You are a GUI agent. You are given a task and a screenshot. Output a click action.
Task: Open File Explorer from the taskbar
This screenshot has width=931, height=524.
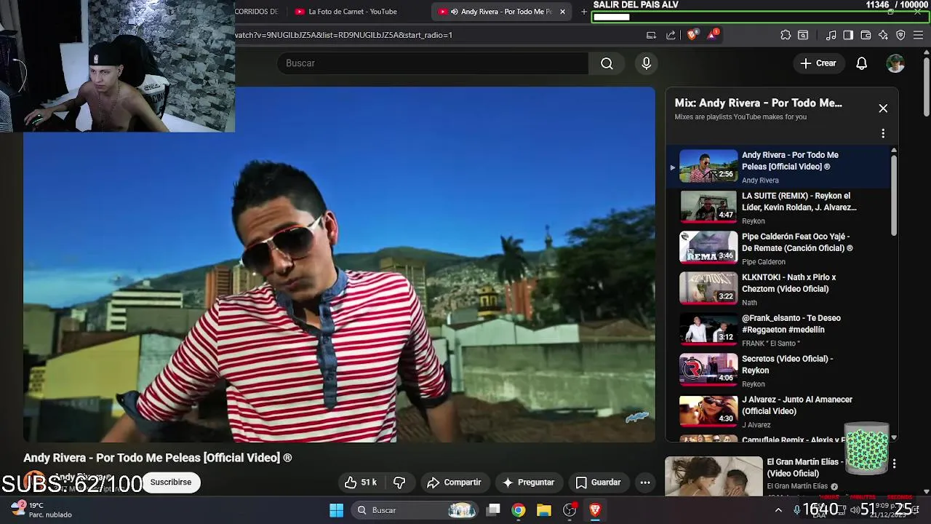pos(544,510)
